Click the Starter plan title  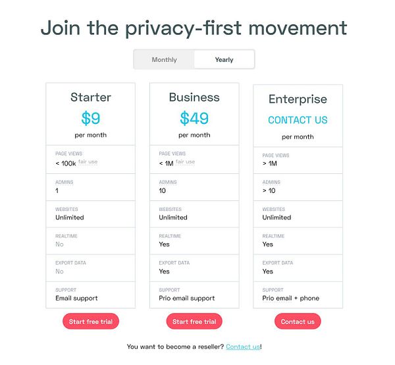[x=91, y=98]
